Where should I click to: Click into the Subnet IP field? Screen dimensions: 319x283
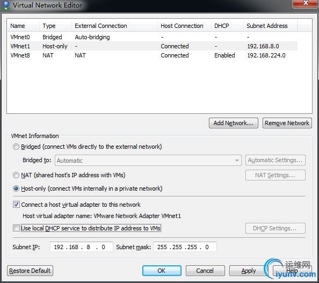coord(82,247)
